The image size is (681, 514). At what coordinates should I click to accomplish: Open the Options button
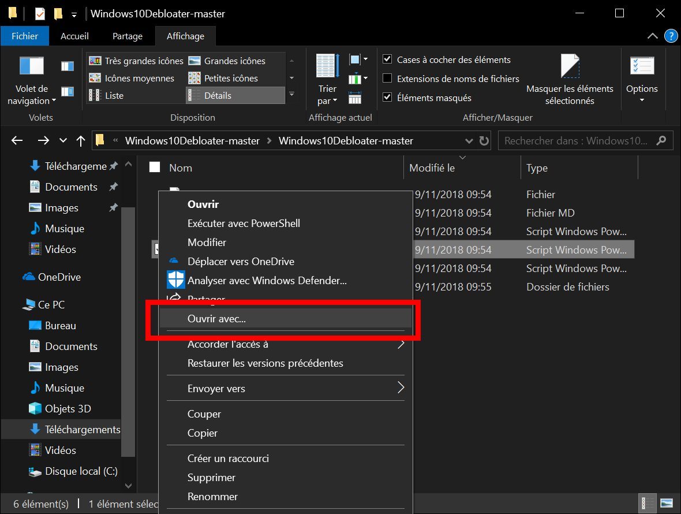click(x=642, y=80)
